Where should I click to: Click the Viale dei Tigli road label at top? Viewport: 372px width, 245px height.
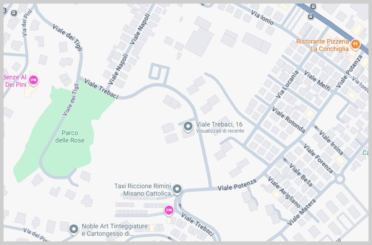(68, 37)
